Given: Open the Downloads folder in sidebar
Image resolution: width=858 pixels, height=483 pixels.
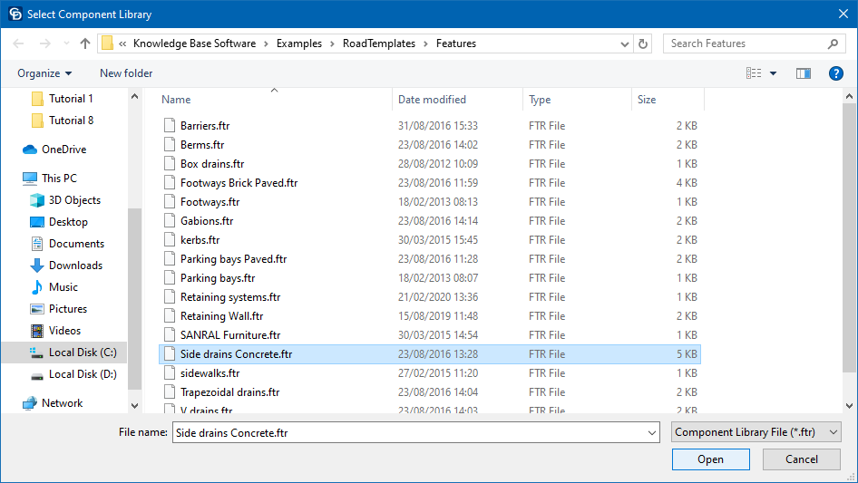Looking at the screenshot, I should 75,266.
